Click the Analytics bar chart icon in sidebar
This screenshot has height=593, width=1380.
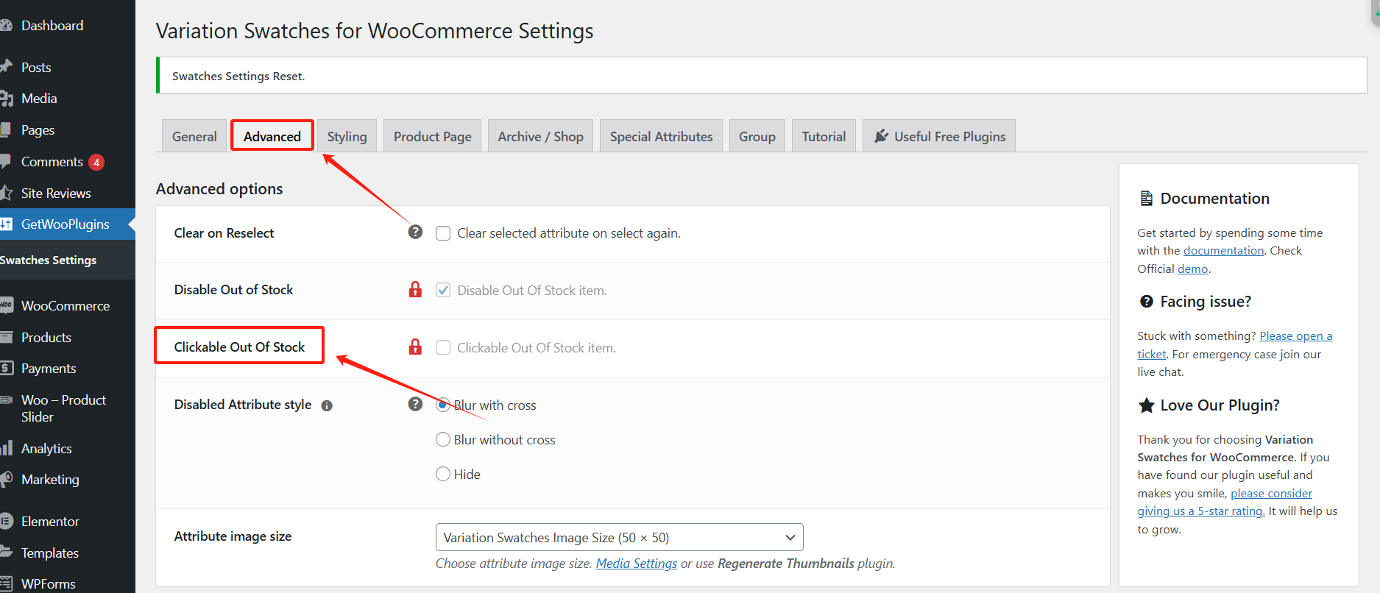point(7,448)
